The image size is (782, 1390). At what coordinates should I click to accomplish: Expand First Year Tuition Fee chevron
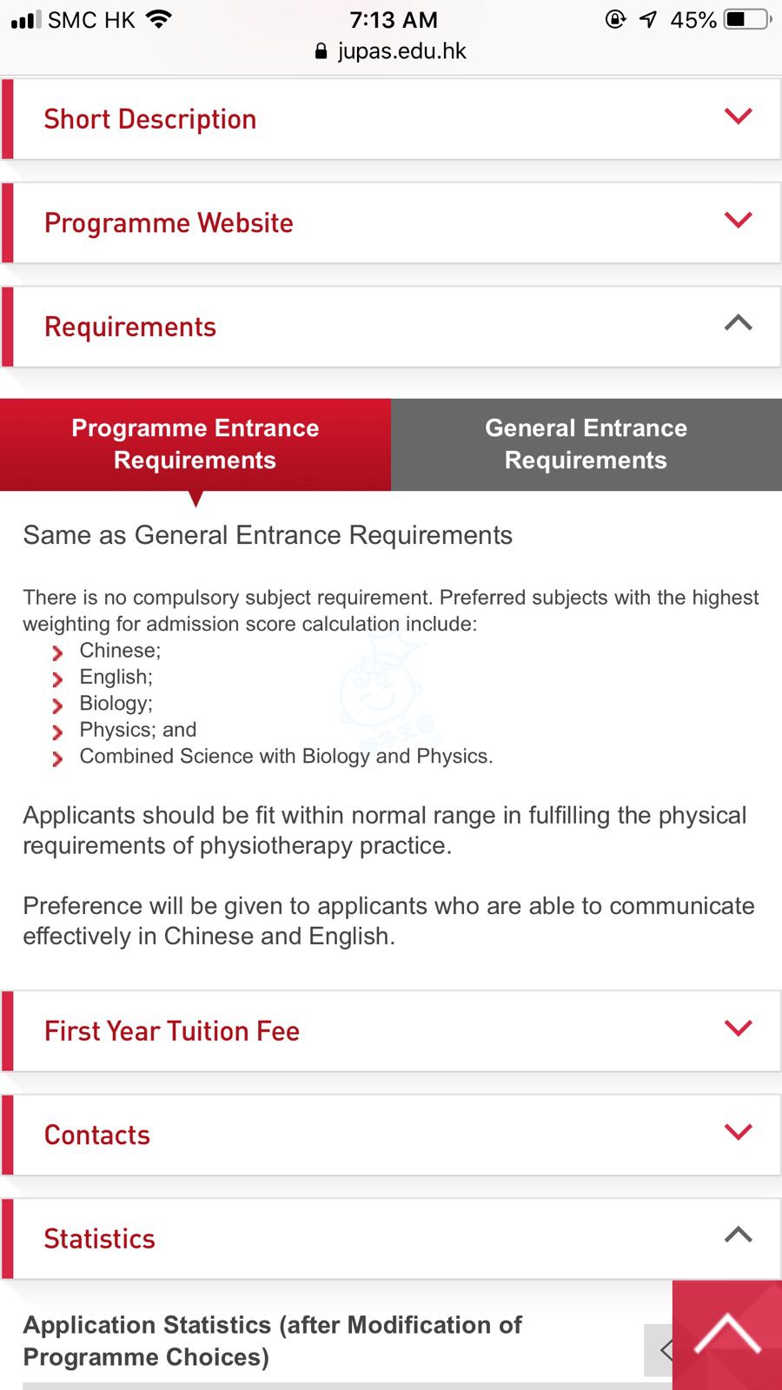coord(738,1029)
